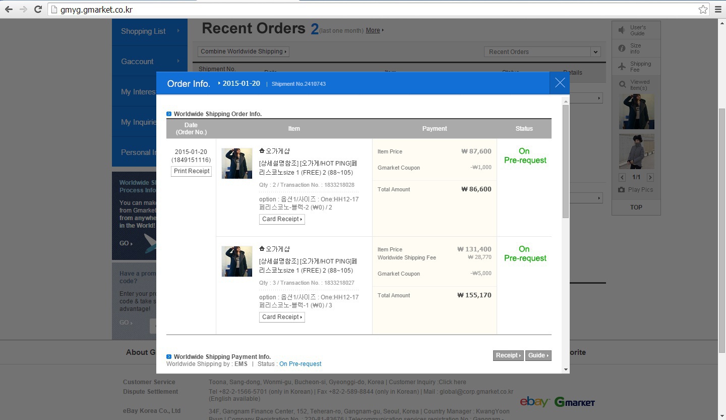Click the blue bullet icon beside Worldwide Shipping Order Info
726x420 pixels.
[x=169, y=114]
